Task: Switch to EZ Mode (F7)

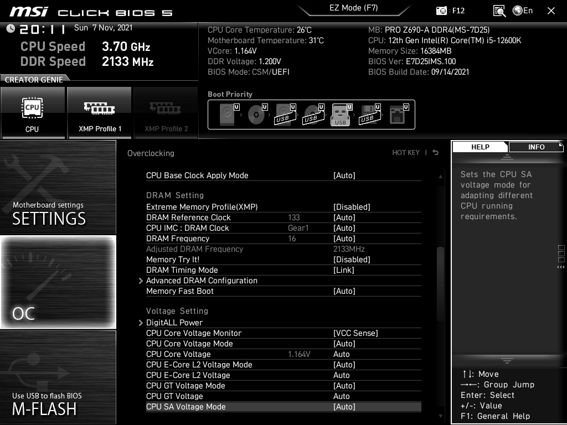Action: point(353,8)
